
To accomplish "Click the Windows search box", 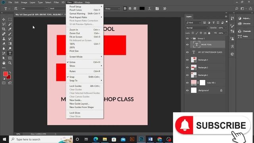I will coord(41,139).
